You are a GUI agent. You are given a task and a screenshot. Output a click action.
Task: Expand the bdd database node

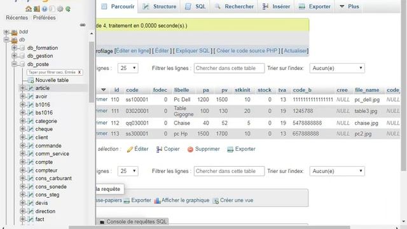click(x=6, y=32)
